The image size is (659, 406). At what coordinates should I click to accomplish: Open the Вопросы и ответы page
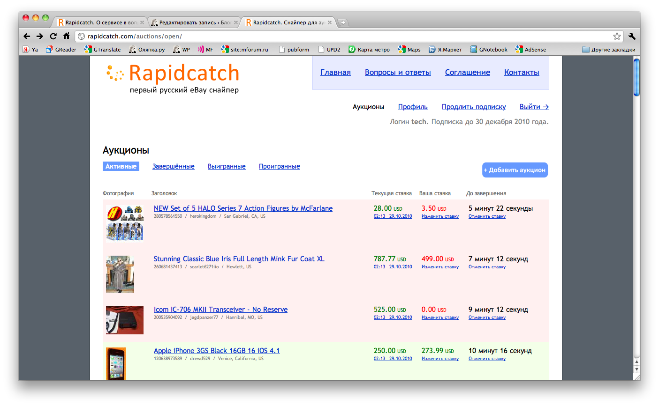point(398,72)
